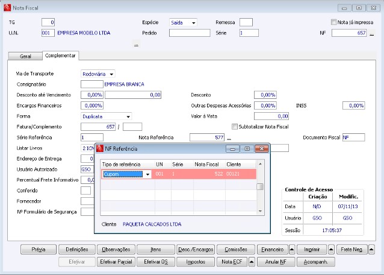Select the Complementar tab
The image size is (384, 275).
tap(60, 55)
